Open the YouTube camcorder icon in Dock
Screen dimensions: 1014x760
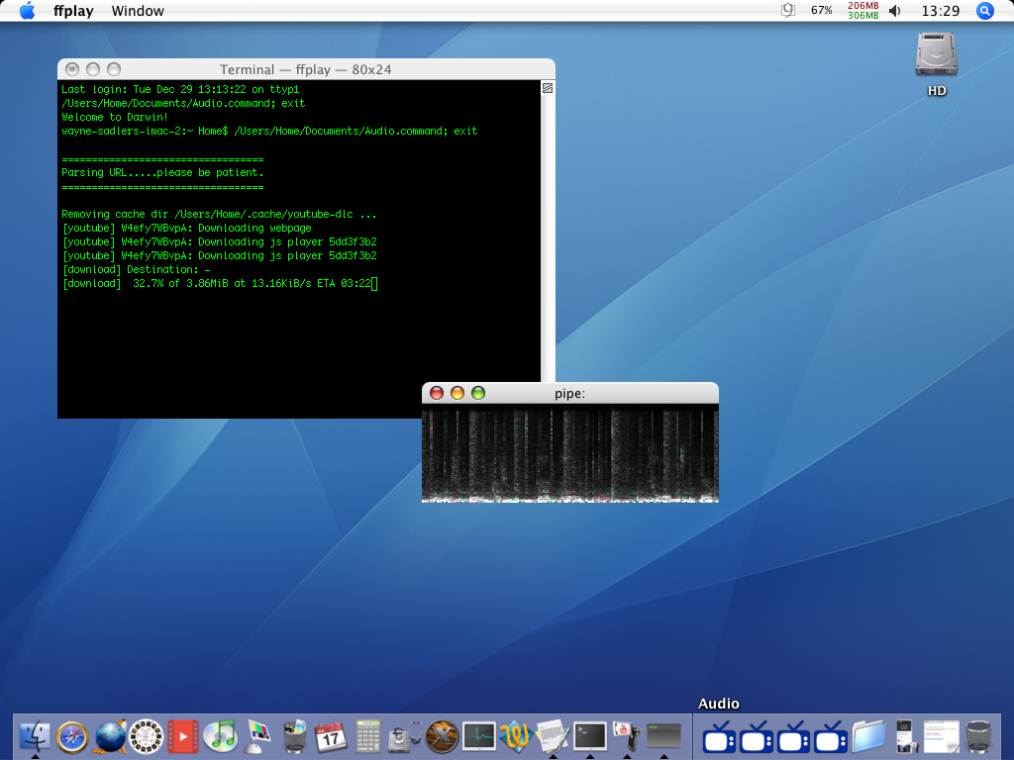click(627, 736)
